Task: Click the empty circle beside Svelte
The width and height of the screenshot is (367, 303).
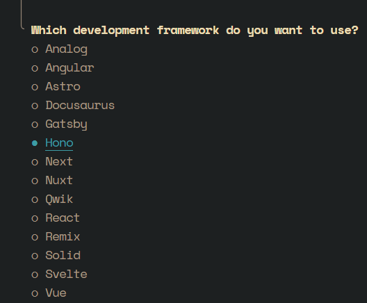Action: pos(35,275)
